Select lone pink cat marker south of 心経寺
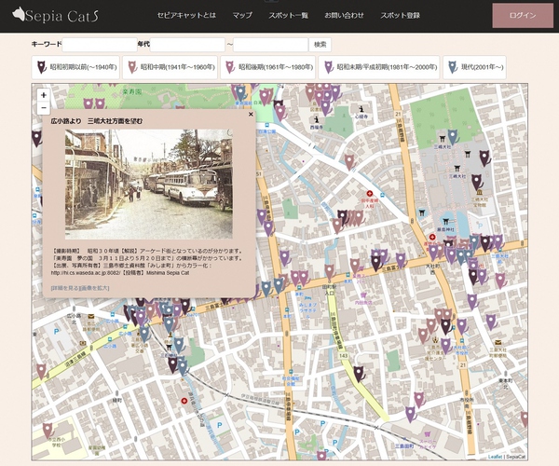The height and width of the screenshot is (466, 559). 349,162
